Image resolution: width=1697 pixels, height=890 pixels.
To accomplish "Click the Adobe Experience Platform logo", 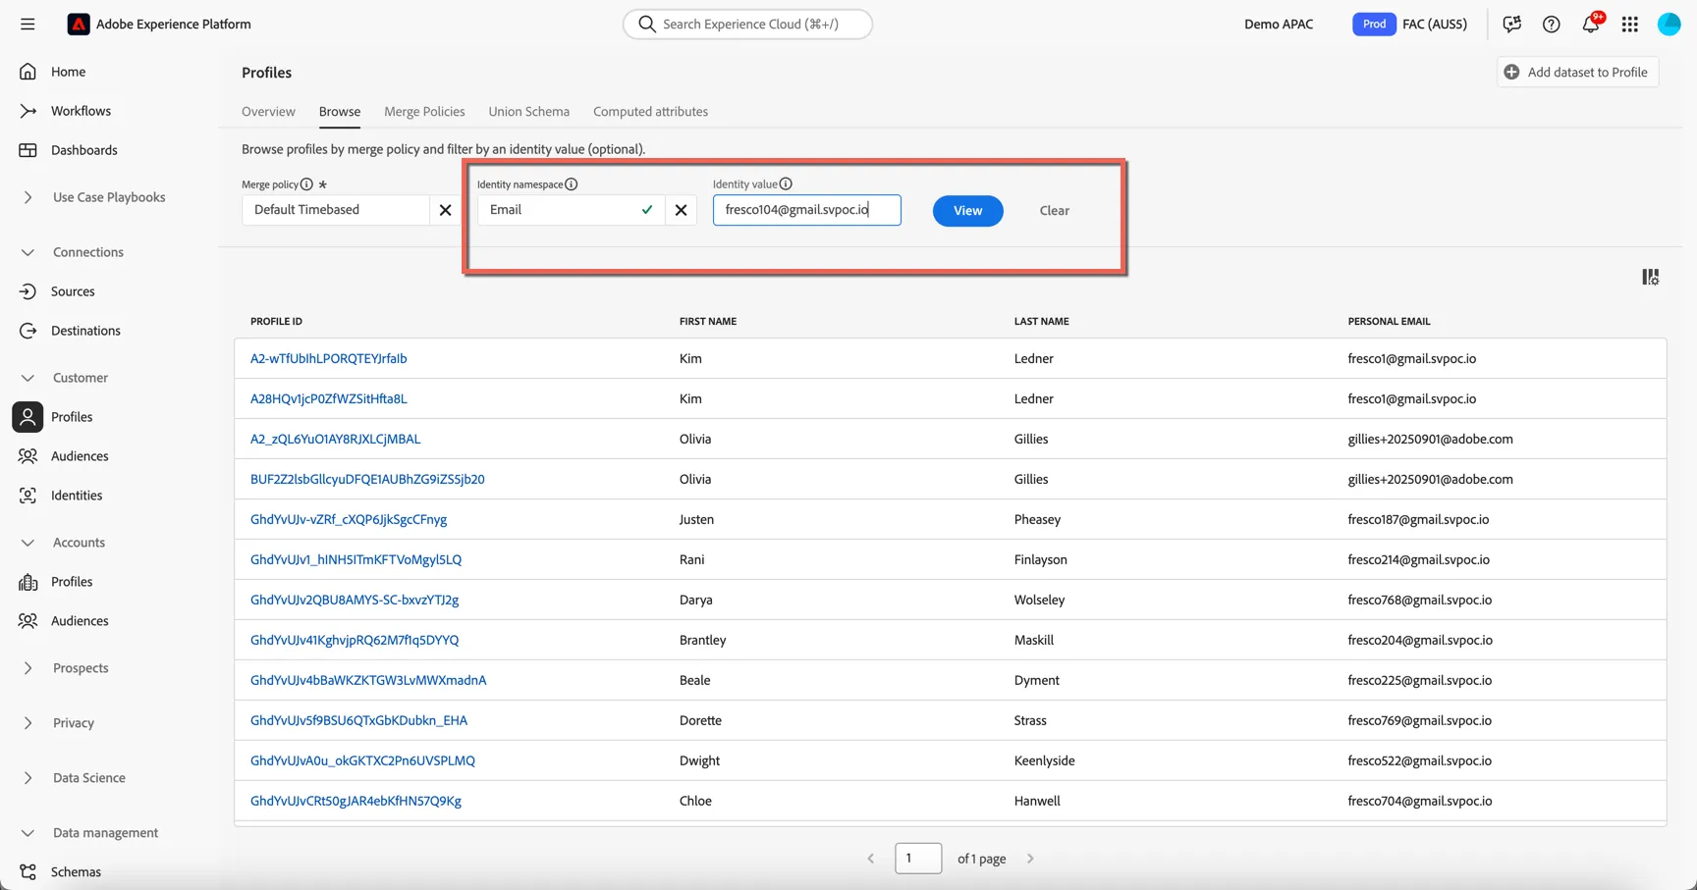I will [79, 24].
